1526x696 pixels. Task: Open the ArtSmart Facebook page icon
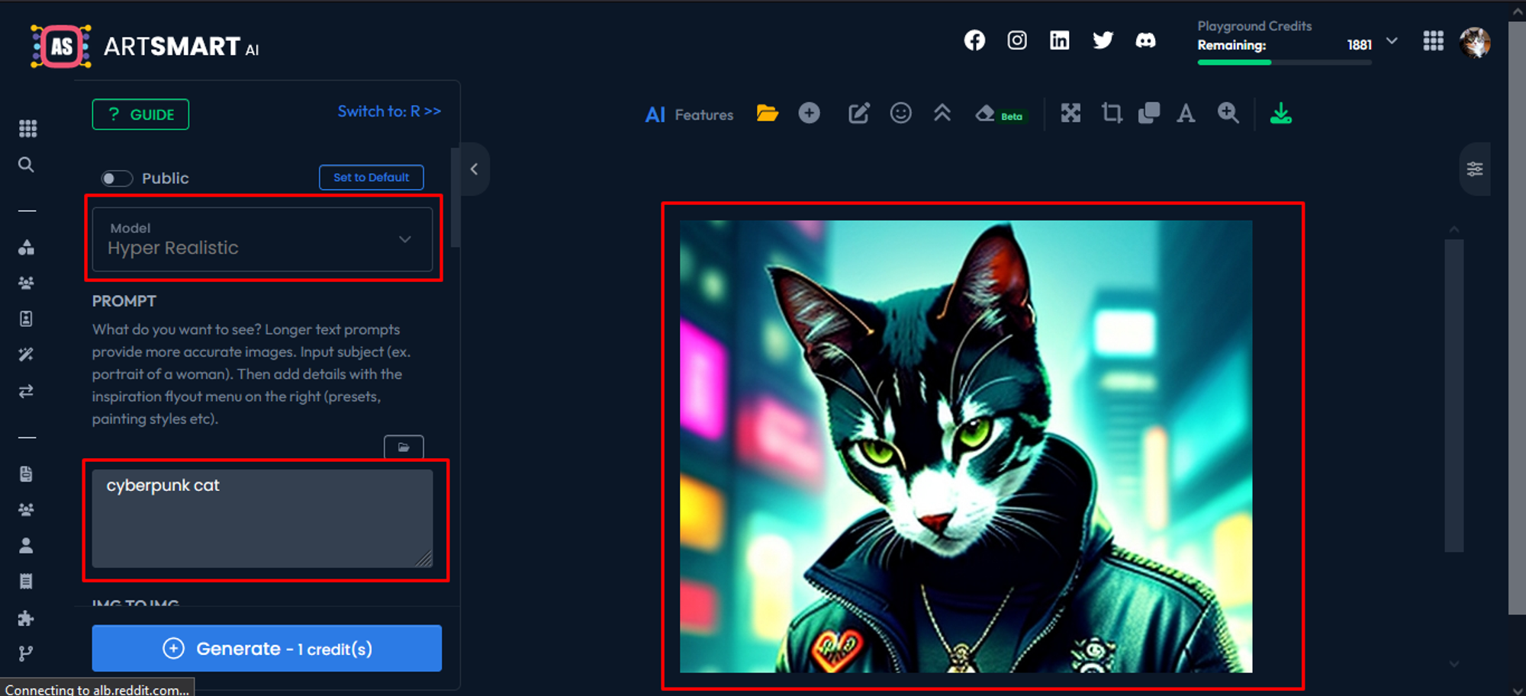tap(974, 40)
